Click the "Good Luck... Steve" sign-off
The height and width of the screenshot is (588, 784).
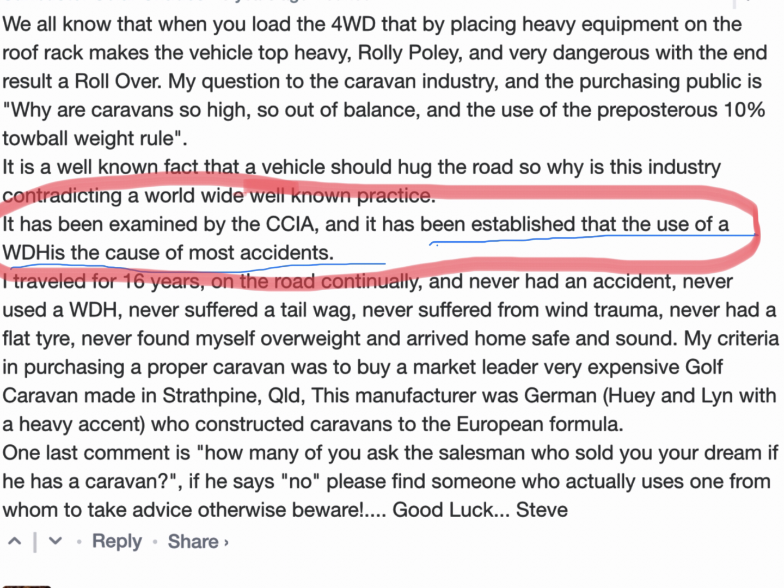tap(480, 510)
